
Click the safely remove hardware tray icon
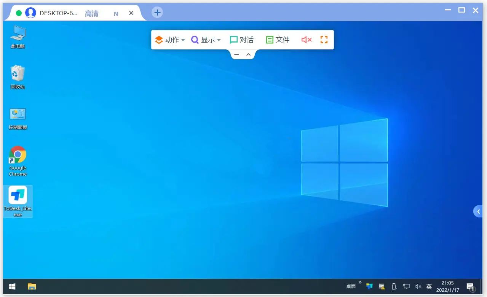394,286
